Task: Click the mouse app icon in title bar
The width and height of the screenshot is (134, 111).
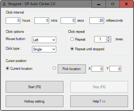Action: (x=4, y=4)
